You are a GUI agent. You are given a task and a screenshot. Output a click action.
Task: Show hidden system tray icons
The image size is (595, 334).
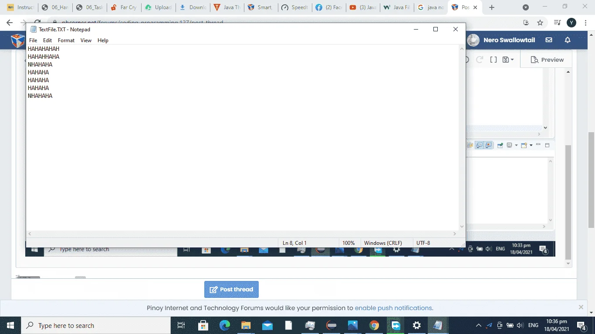[478, 325]
